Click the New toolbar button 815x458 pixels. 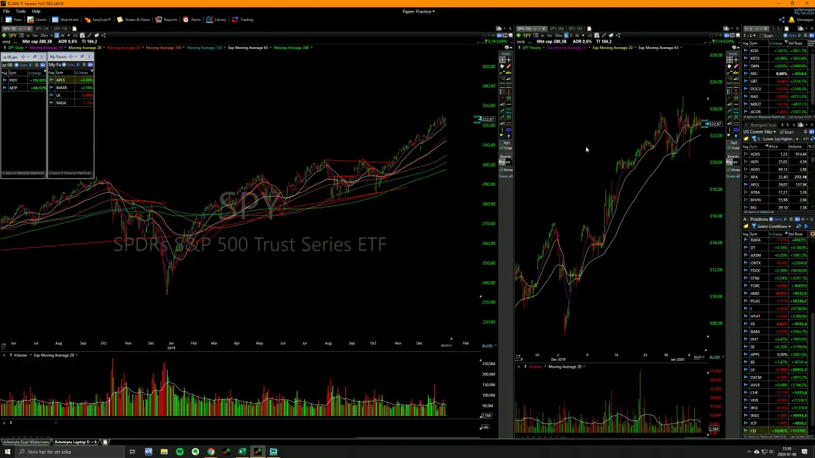pyautogui.click(x=14, y=20)
